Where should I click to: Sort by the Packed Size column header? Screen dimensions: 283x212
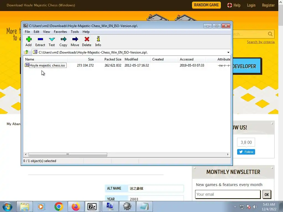tap(109, 59)
